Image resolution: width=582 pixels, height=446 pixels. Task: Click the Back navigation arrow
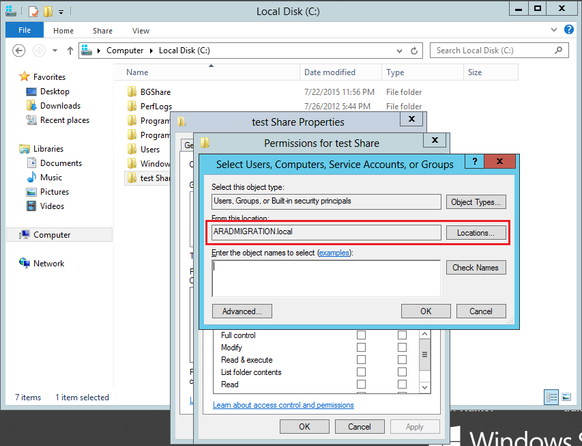(18, 51)
